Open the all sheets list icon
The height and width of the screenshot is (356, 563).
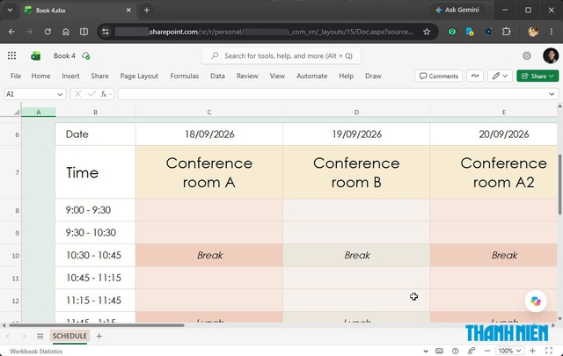[40, 336]
